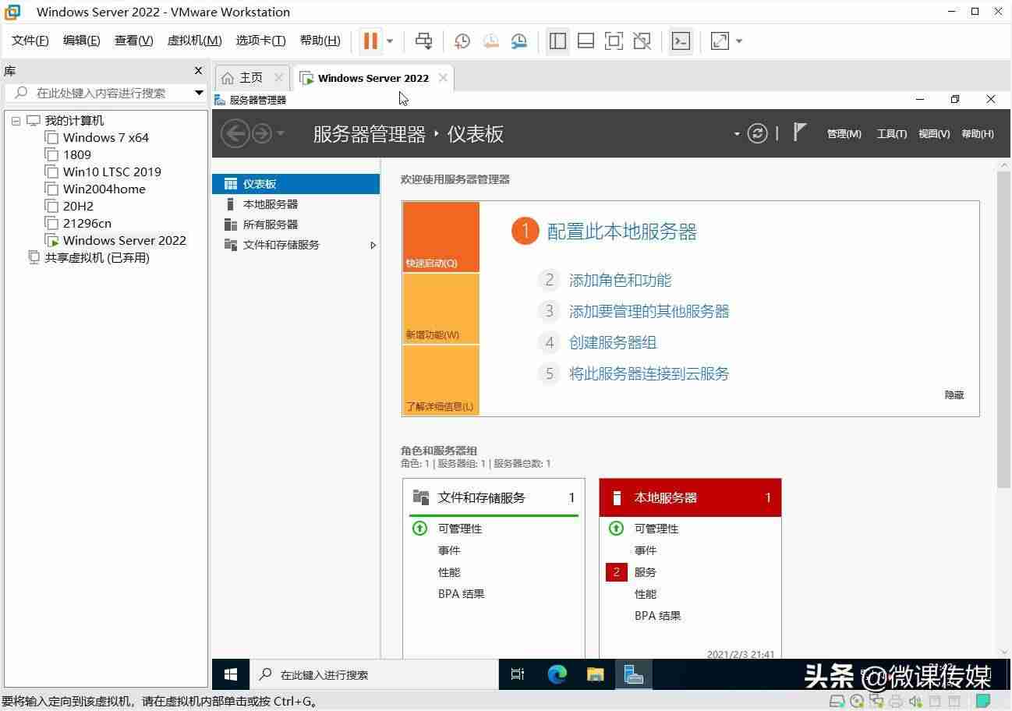Click 添加要管理的其他服务器 link
The height and width of the screenshot is (711, 1012).
tap(649, 312)
